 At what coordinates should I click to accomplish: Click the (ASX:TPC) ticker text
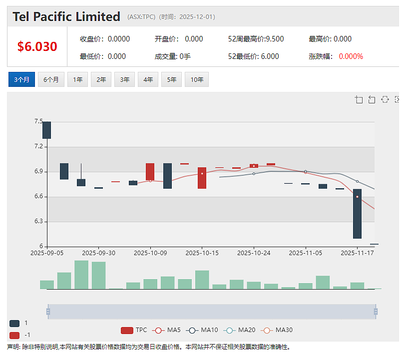click(141, 17)
